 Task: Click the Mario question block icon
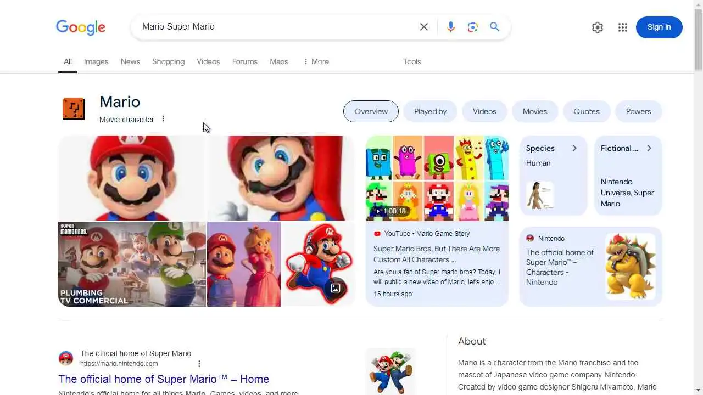tap(74, 109)
